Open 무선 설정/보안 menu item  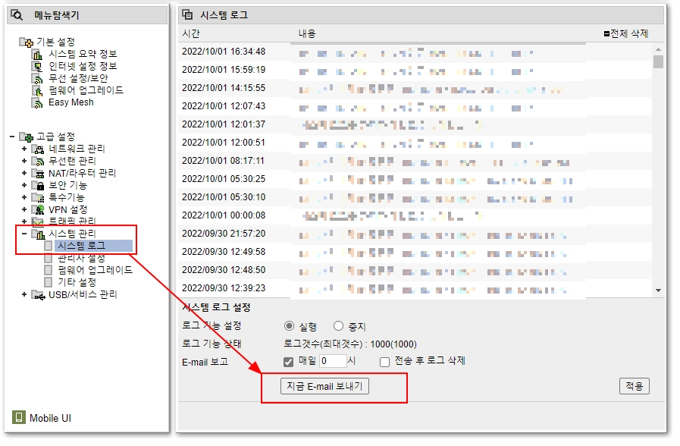coord(79,78)
